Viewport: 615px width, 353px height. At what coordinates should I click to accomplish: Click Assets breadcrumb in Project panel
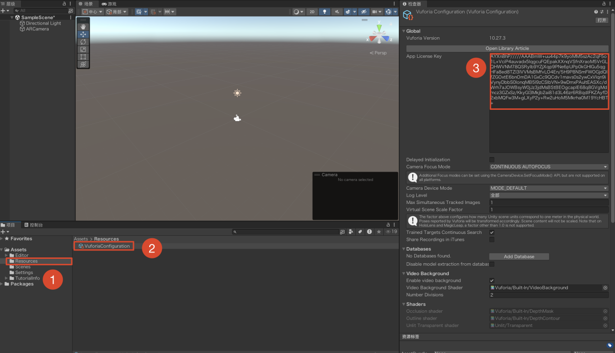pos(81,239)
